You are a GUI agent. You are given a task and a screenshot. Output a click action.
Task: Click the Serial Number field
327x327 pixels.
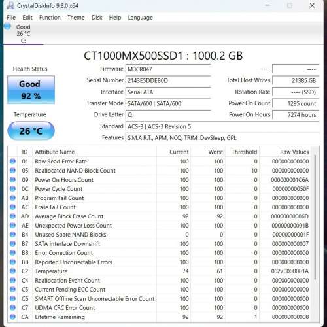(x=168, y=80)
